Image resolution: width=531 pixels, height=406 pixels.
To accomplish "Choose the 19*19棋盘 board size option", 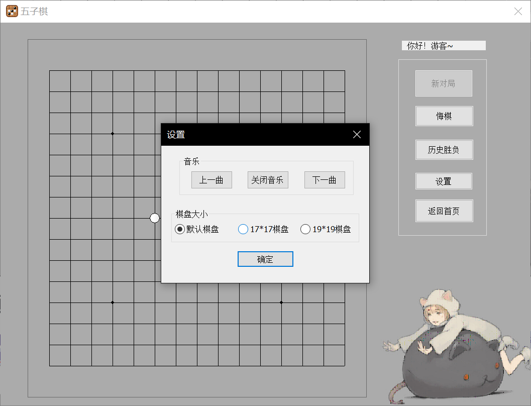I will pyautogui.click(x=326, y=229).
